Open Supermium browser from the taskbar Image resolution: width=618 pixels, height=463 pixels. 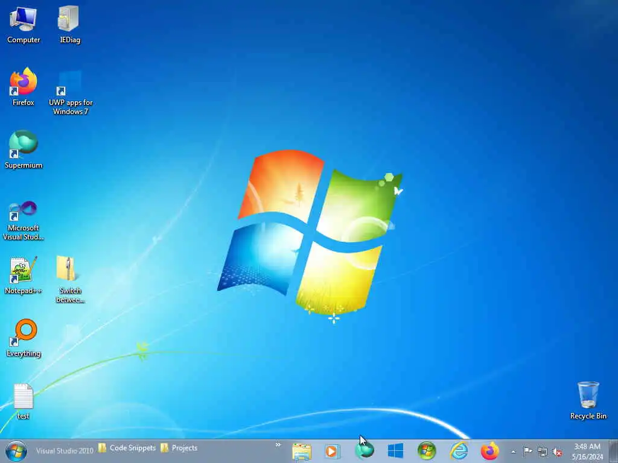[364, 451]
